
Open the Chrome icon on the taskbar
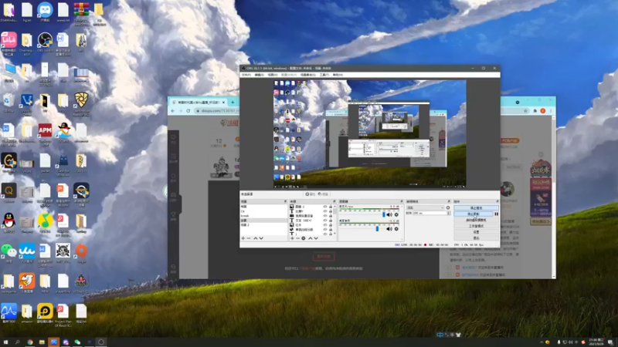click(30, 342)
